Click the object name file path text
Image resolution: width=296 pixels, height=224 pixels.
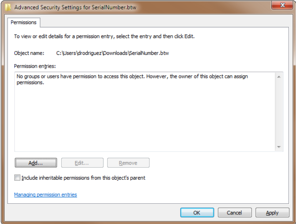tap(112, 53)
